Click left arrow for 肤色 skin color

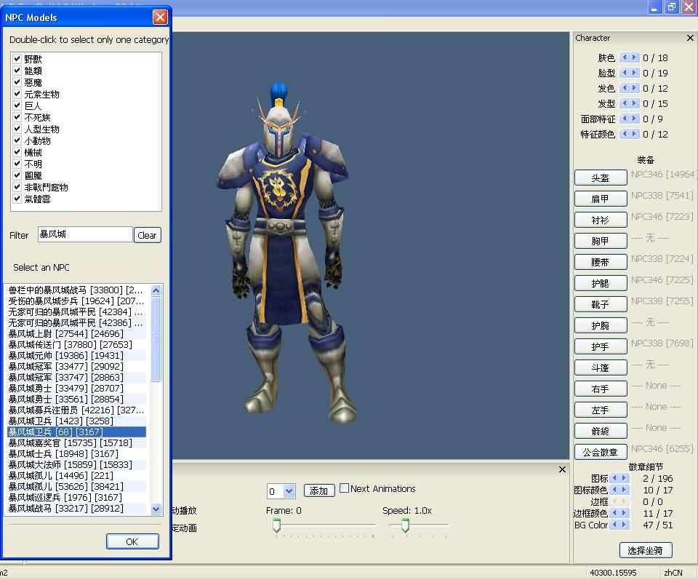tap(625, 57)
